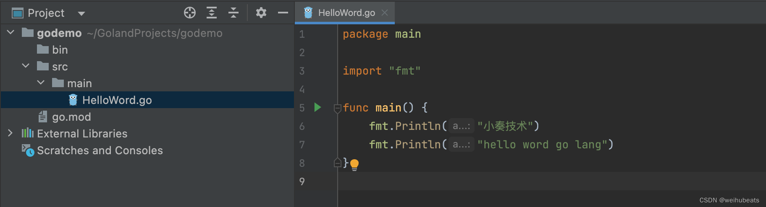Click the Expand All toolbar icon
This screenshot has width=766, height=207.
(x=212, y=13)
